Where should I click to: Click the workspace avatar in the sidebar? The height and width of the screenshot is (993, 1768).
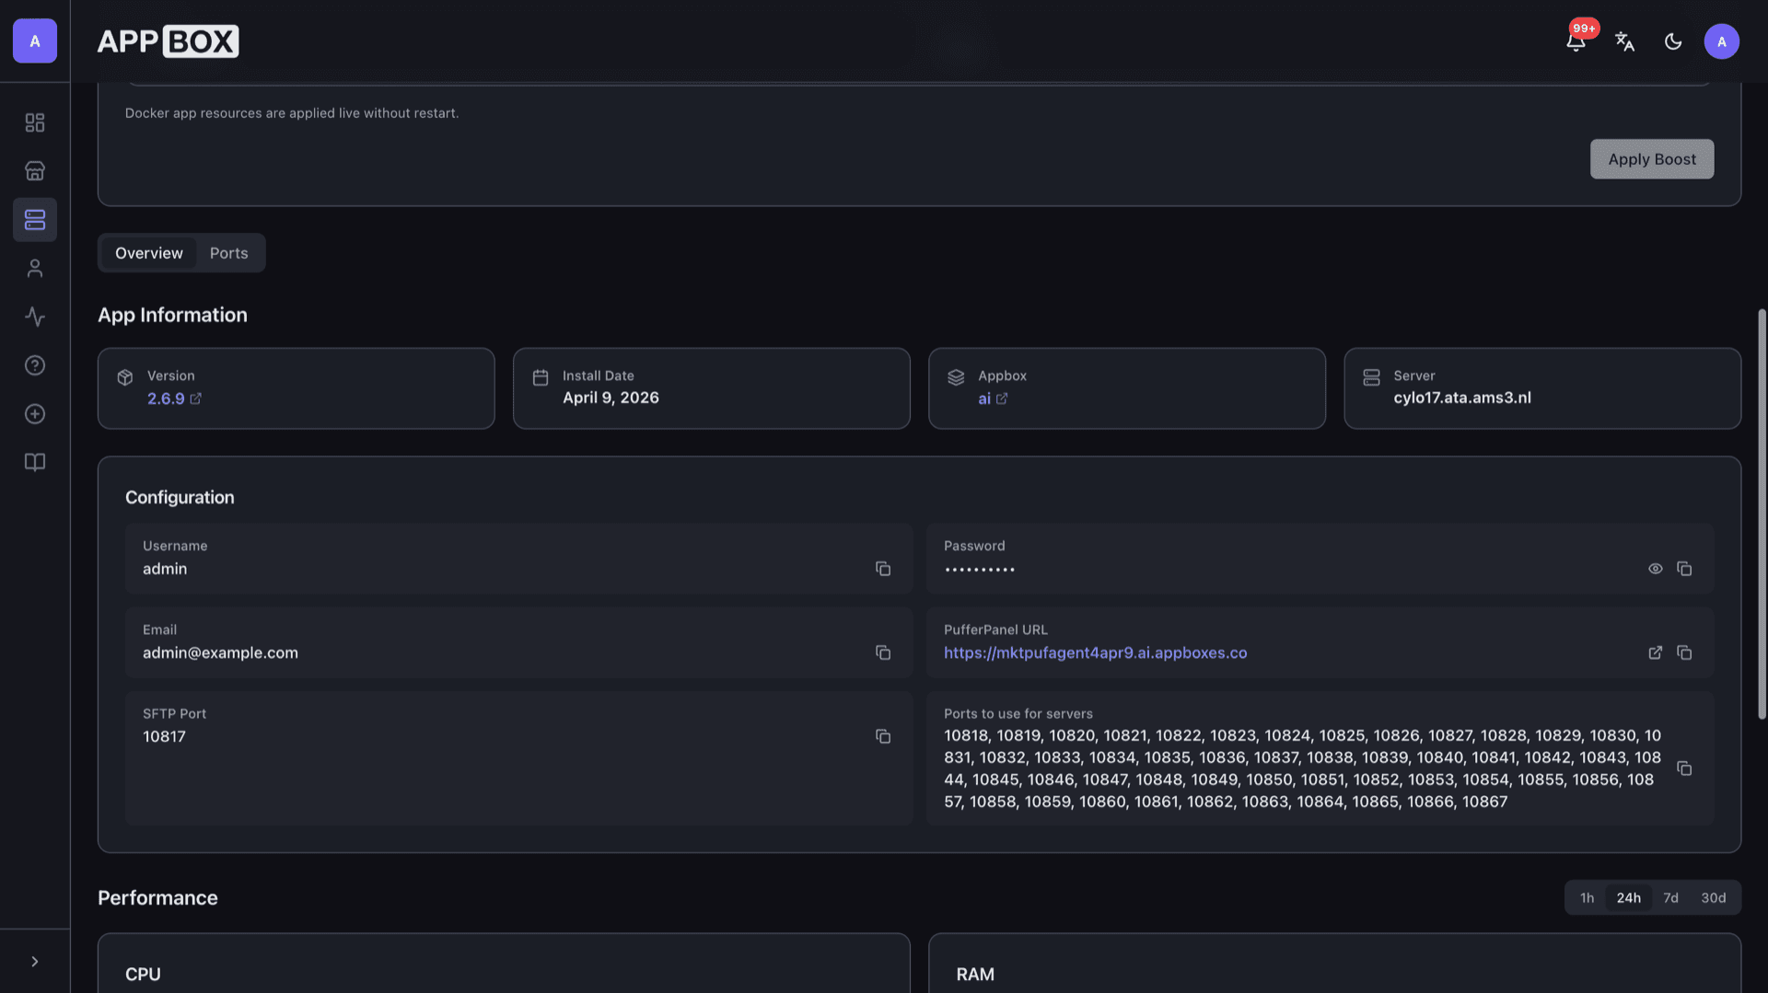tap(35, 41)
